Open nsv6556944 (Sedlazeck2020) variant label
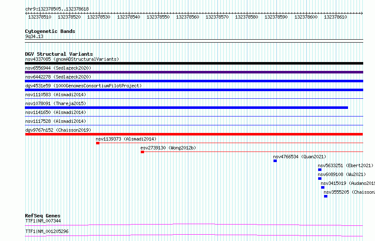This screenshot has width=375, height=241. point(58,68)
